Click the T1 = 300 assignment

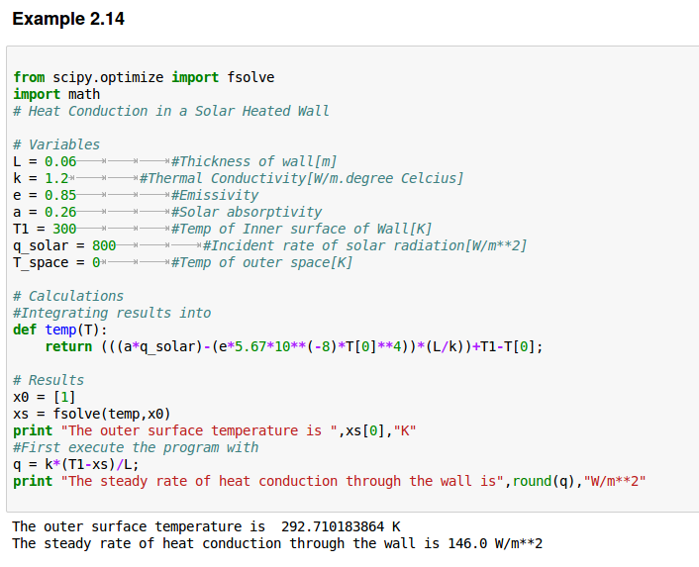45,229
